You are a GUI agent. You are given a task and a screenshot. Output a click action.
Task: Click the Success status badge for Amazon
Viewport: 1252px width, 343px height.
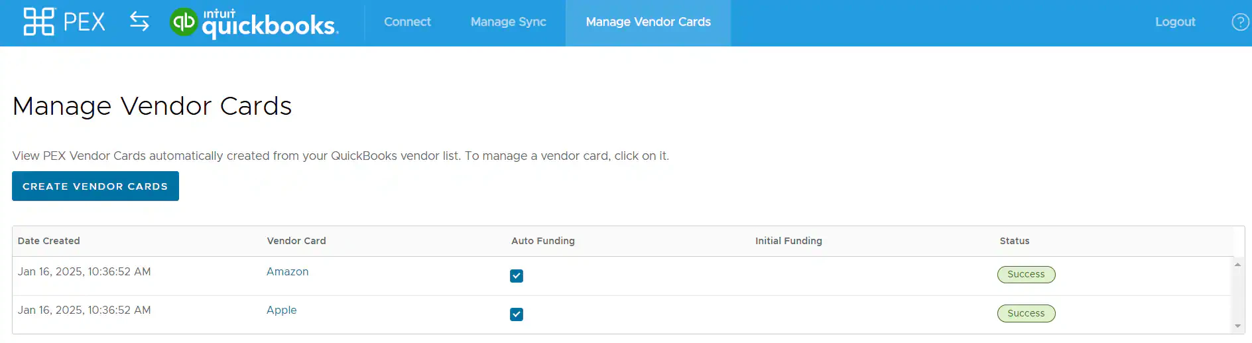[1026, 274]
